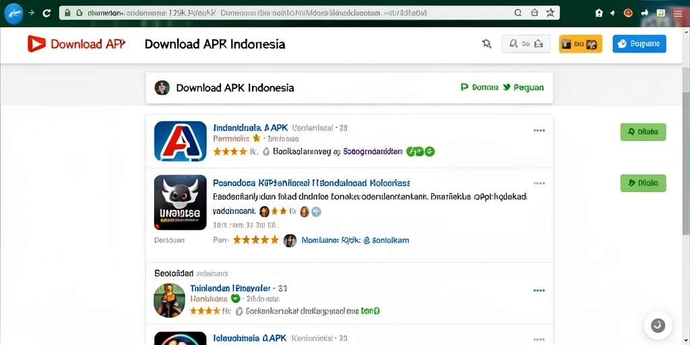The width and height of the screenshot is (690, 345).
Task: Click the gray outlined header button
Action: (526, 44)
